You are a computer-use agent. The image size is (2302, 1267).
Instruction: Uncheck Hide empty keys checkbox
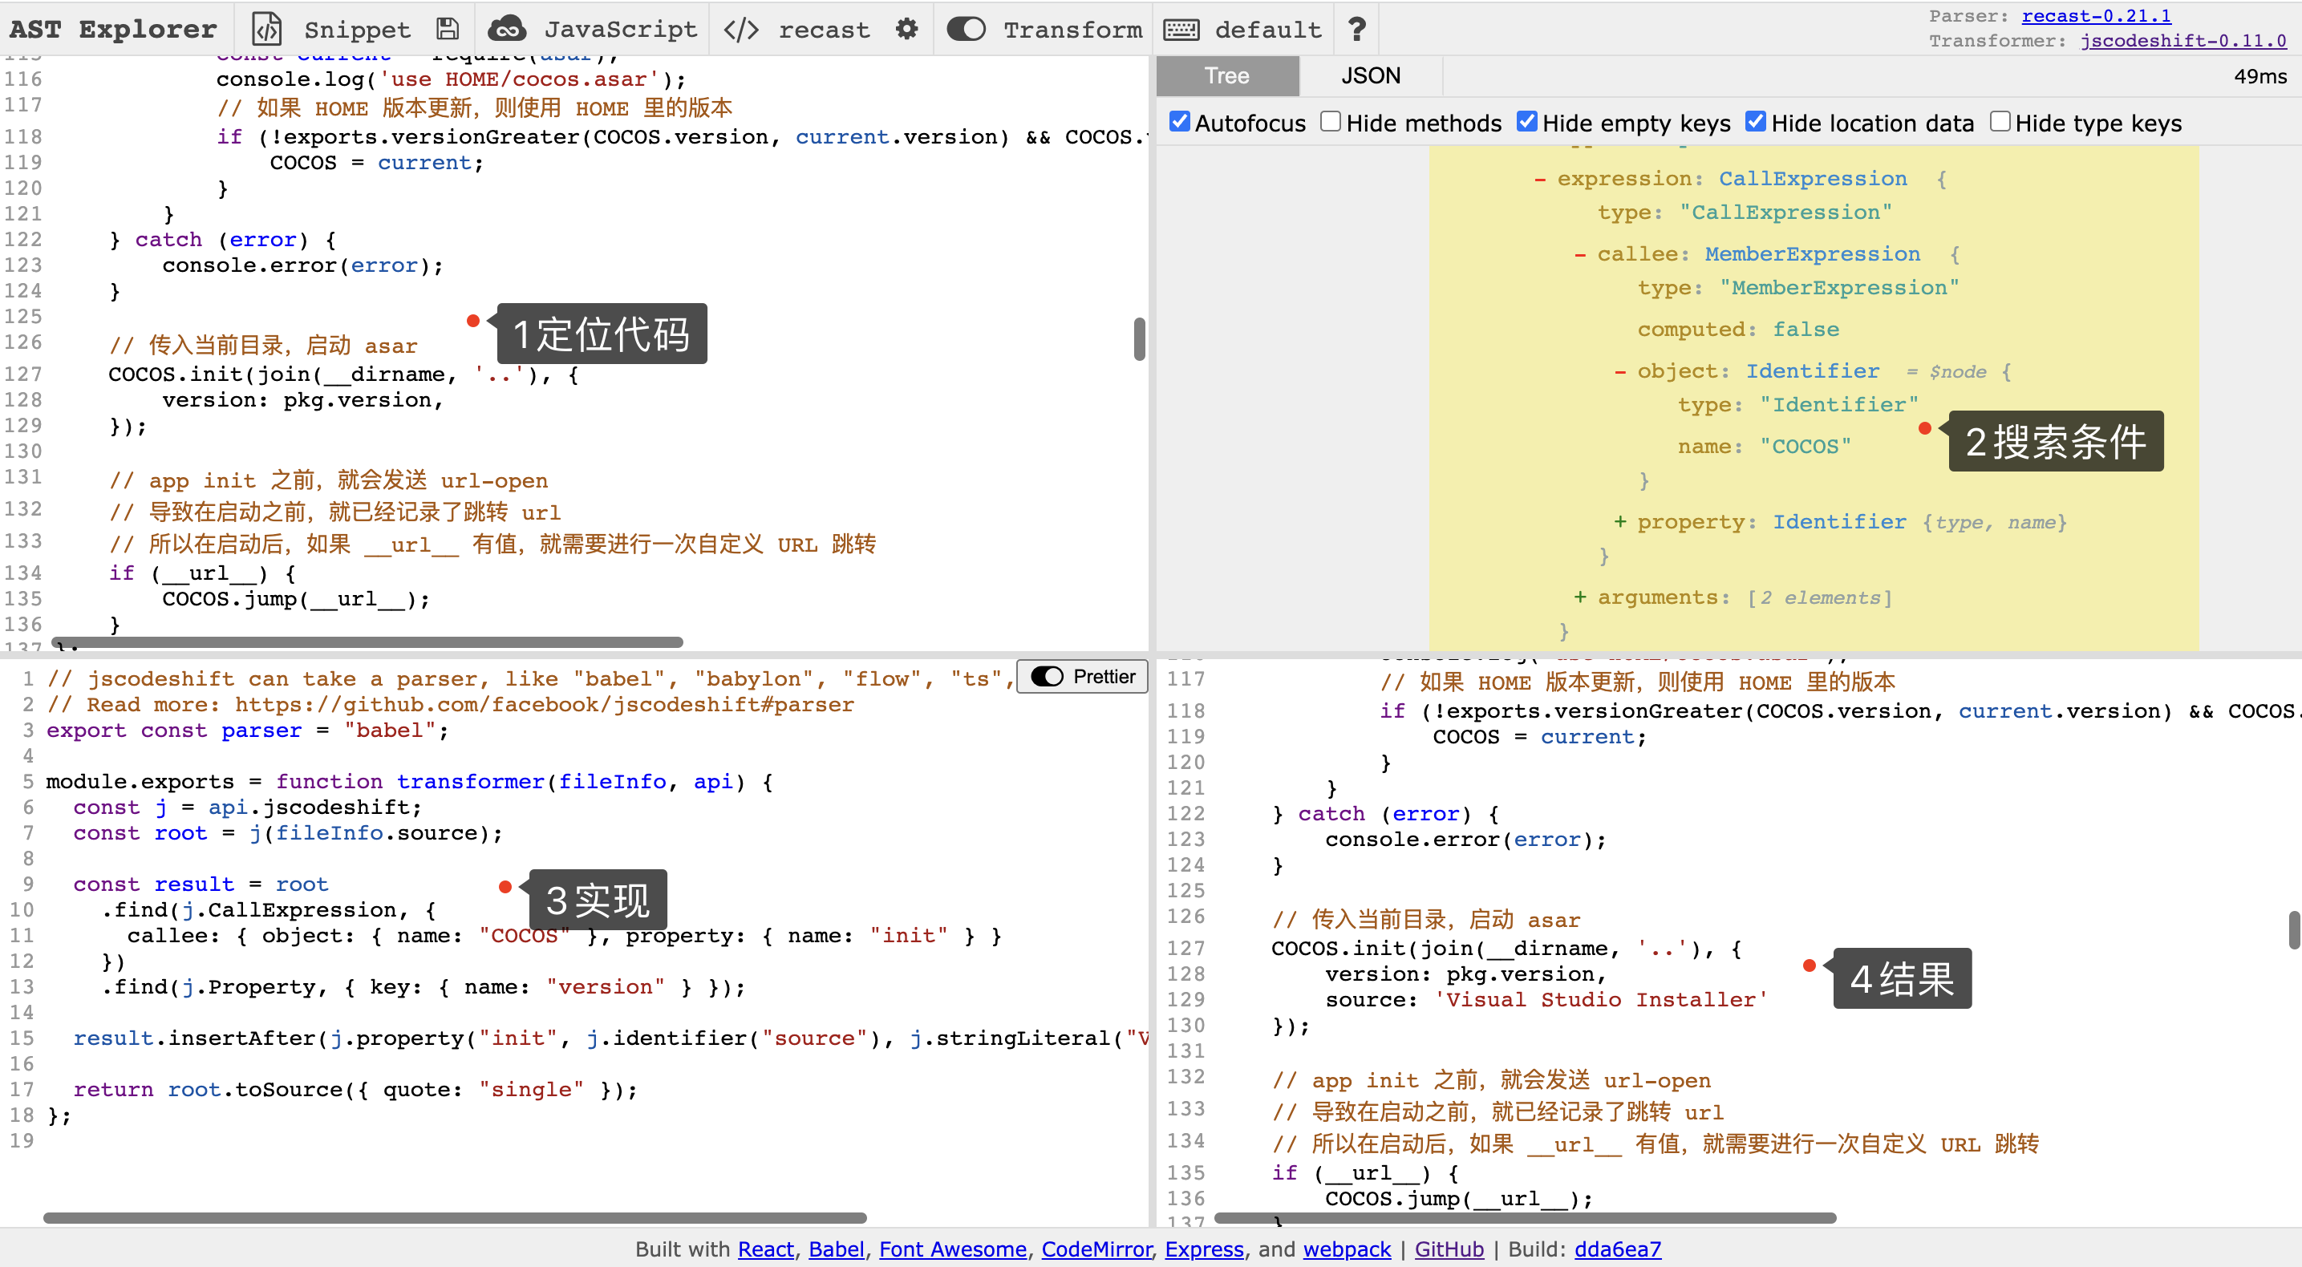click(1527, 122)
